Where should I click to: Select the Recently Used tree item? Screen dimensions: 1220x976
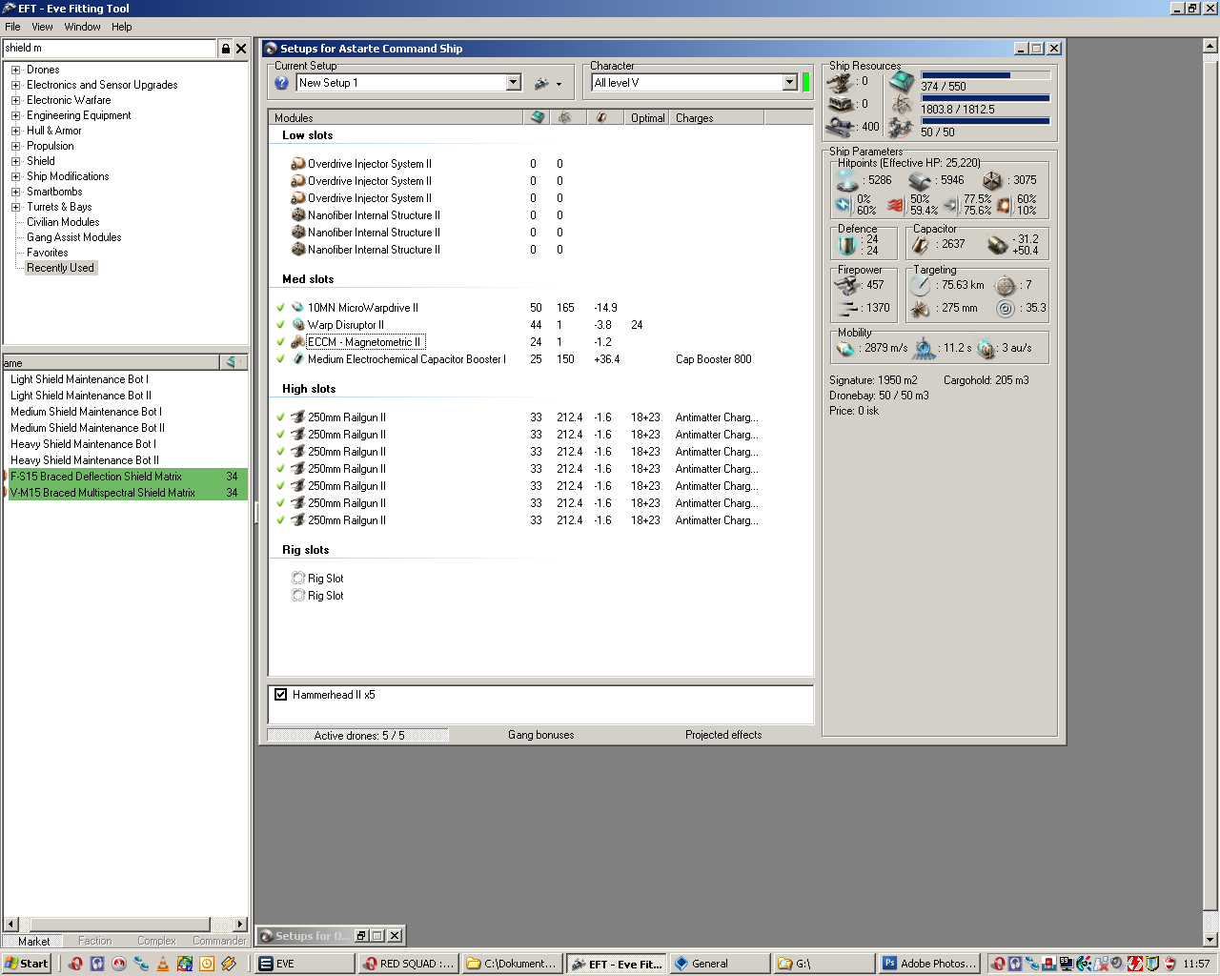pyautogui.click(x=60, y=268)
